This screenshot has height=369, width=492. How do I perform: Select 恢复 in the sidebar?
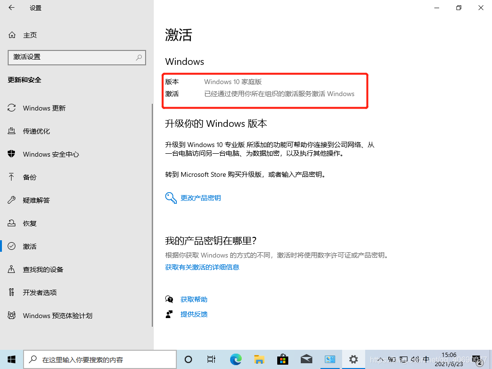(x=76, y=223)
